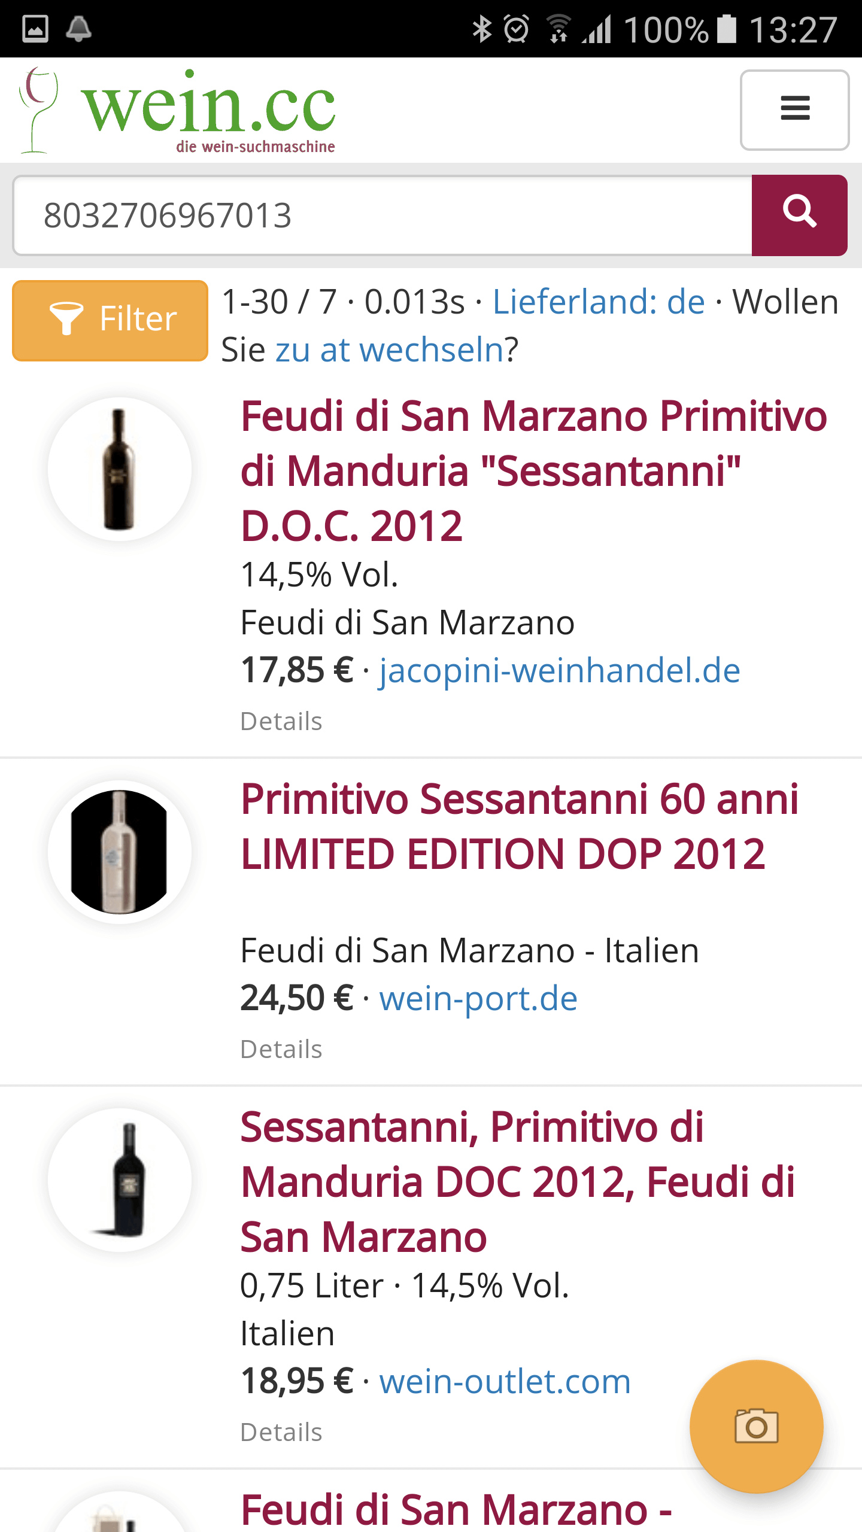Tap third wine bottle thumbnail
Image resolution: width=862 pixels, height=1532 pixels.
(120, 1180)
